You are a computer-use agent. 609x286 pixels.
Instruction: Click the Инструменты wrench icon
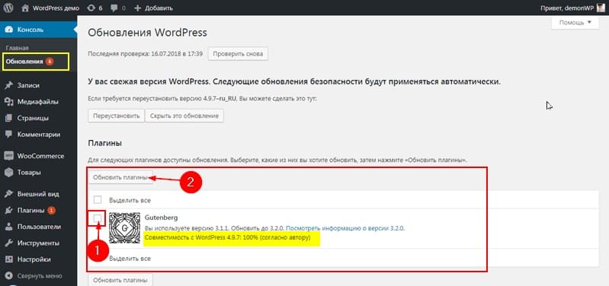[9, 243]
